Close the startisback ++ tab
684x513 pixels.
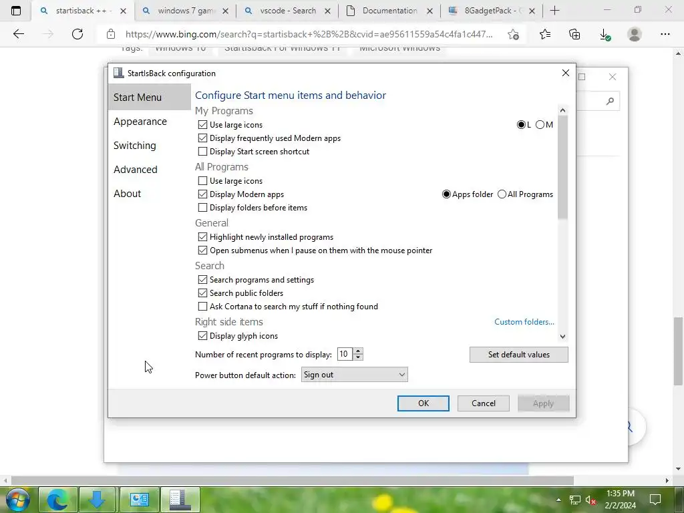click(x=123, y=11)
